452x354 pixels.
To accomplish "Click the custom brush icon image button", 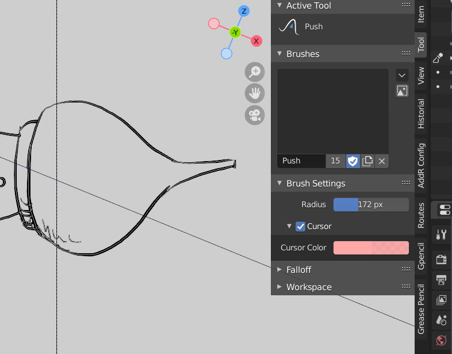I will [402, 91].
